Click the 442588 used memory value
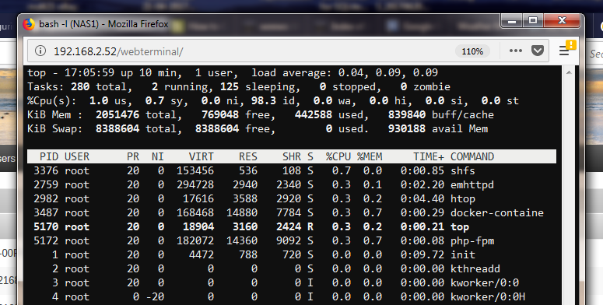Screen dimensions: 603x305 (314, 114)
